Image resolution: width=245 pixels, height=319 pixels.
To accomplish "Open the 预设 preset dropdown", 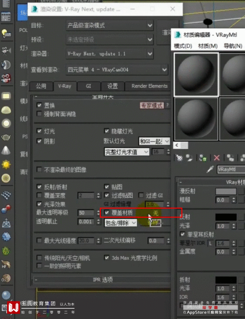I will [x=110, y=40].
